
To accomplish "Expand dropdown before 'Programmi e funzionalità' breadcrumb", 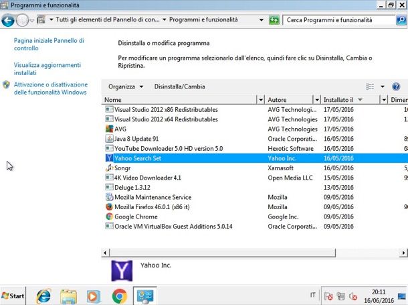I will 164,19.
